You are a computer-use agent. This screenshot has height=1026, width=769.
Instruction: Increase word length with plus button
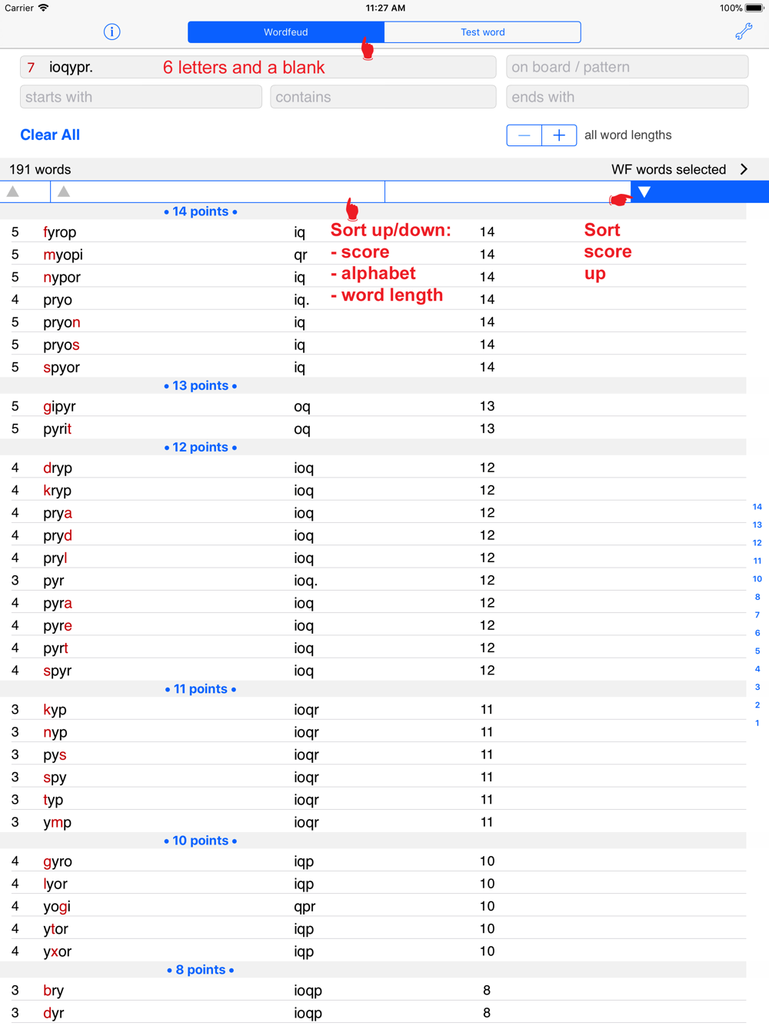point(559,135)
